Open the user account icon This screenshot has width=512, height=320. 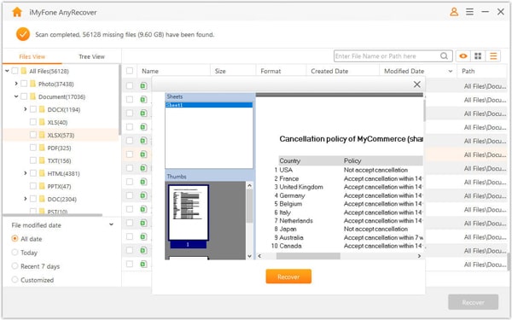(x=454, y=12)
